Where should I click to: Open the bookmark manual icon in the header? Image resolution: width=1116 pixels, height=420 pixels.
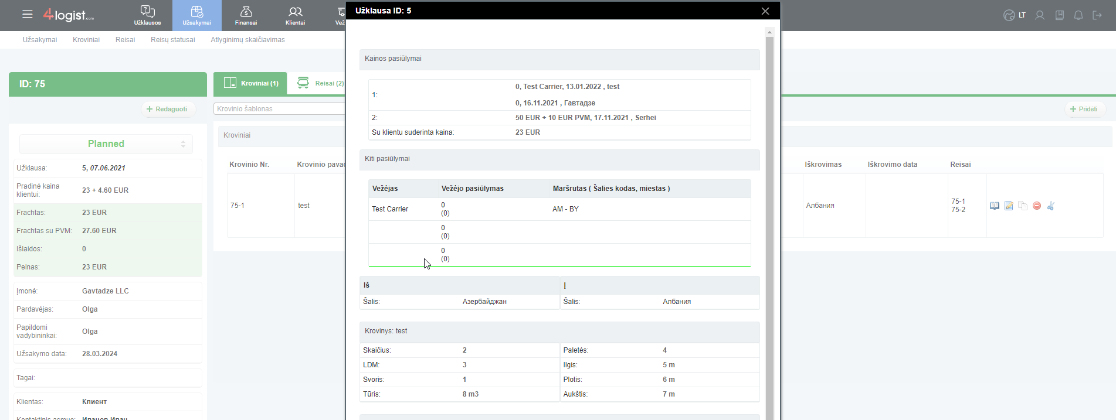pyautogui.click(x=1060, y=15)
